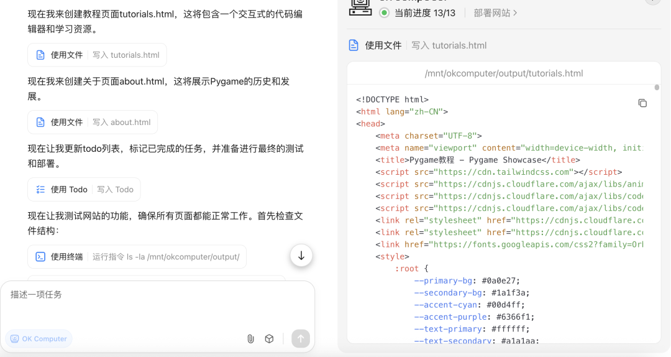The height and width of the screenshot is (357, 671).
Task: Click the --accent-purple: #6366f1 line
Action: tap(474, 317)
